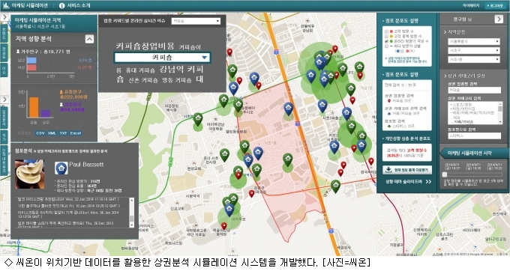
Task: Open the 서비스 소개 info icon
Action: pos(61,5)
